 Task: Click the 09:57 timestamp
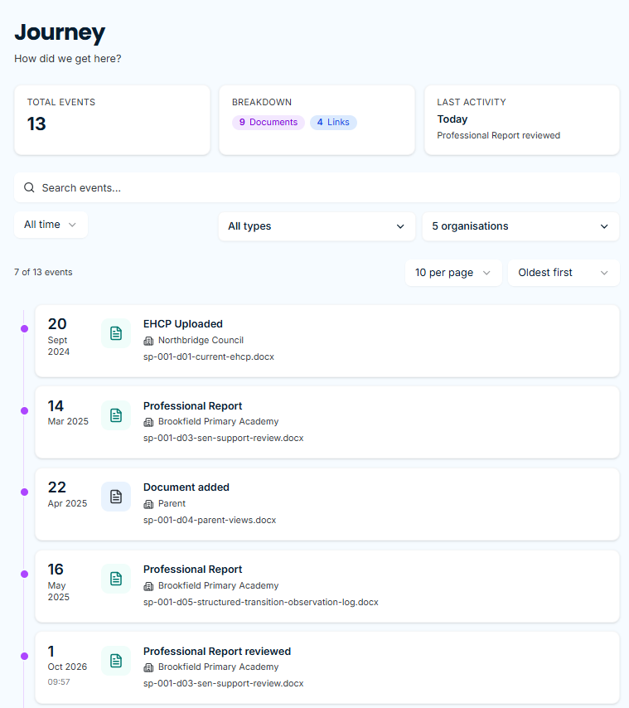(59, 681)
